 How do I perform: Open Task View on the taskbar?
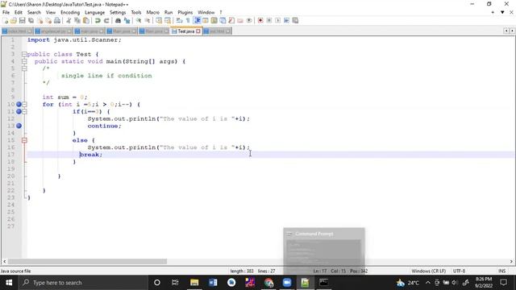coord(175,283)
